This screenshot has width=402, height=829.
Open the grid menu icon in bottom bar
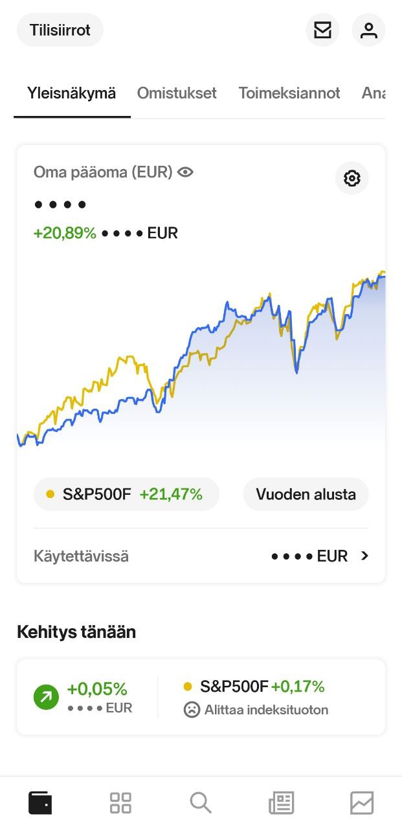(120, 802)
